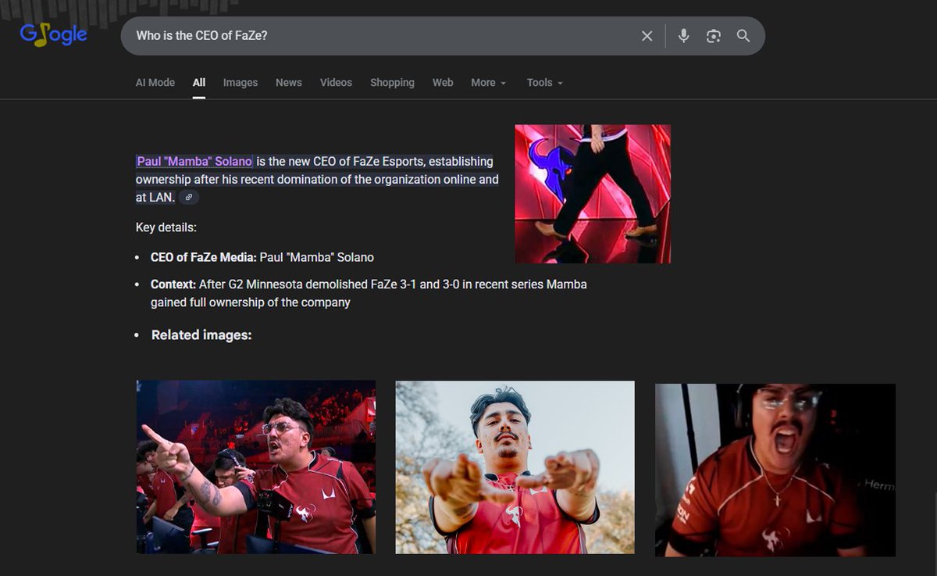The image size is (937, 576).
Task: Open Google Lens image search
Action: pyautogui.click(x=713, y=36)
